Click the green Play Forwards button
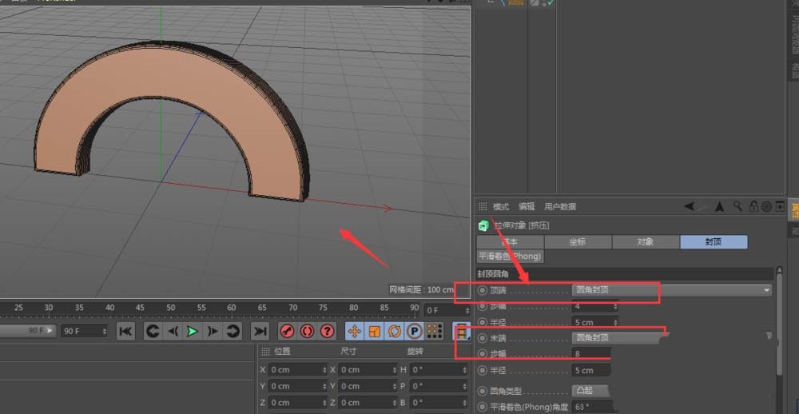799x414 pixels. click(193, 331)
